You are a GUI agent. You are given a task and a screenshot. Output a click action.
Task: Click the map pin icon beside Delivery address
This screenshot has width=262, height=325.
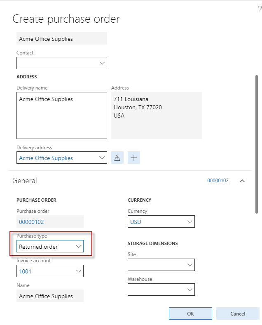pyautogui.click(x=117, y=158)
